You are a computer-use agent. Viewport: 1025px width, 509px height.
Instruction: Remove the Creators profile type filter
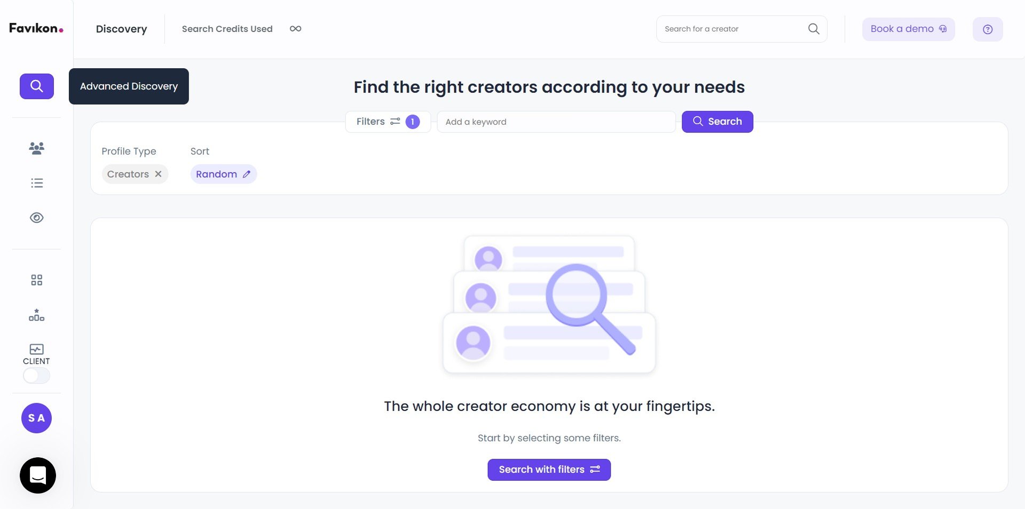[x=158, y=174]
